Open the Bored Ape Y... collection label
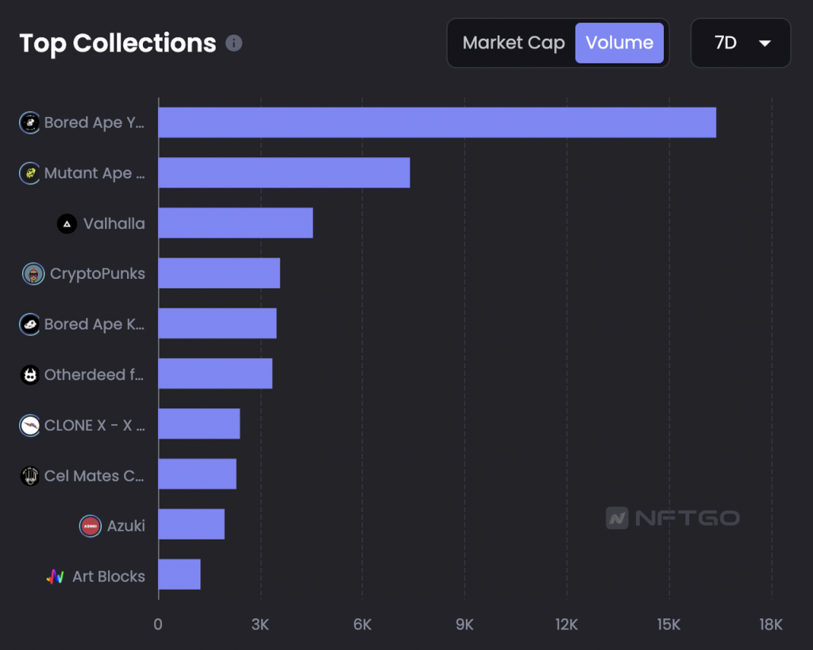 (x=94, y=123)
